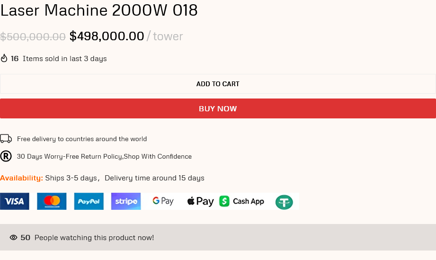Click the $498,000.00 sale price
The height and width of the screenshot is (260, 436).
tap(107, 36)
